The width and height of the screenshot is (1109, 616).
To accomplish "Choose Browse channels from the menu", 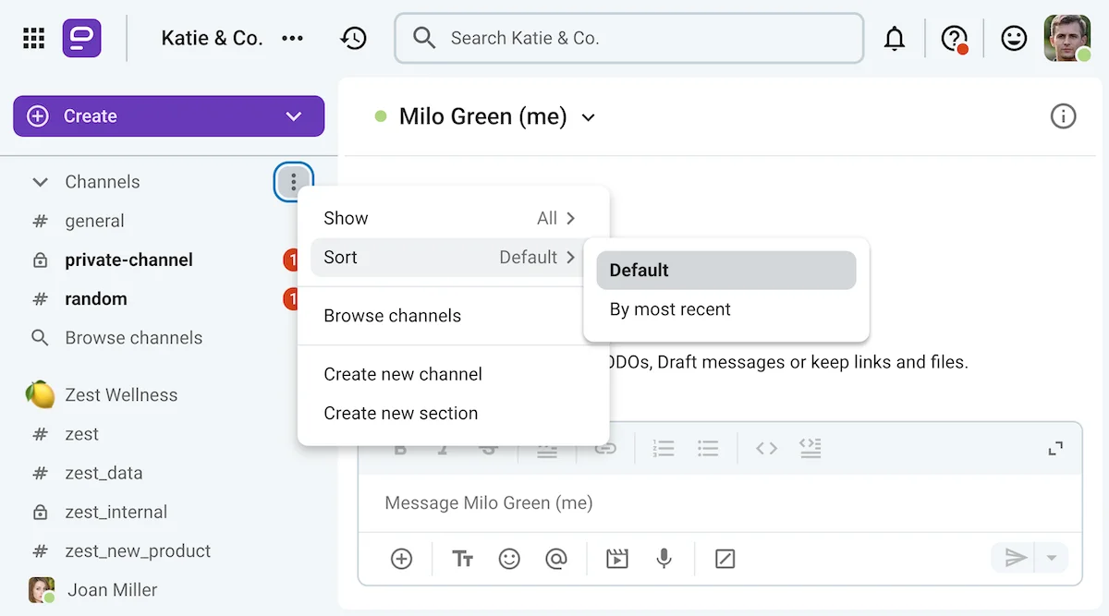I will pos(392,315).
